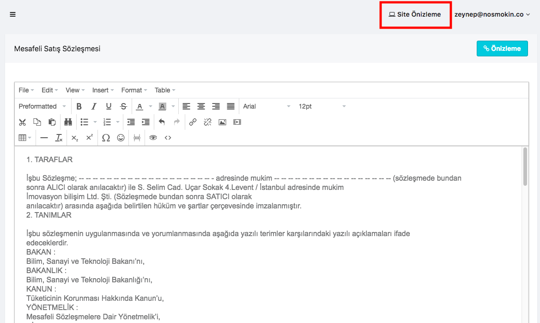Click the Önizleme button
The height and width of the screenshot is (323, 540).
[502, 48]
